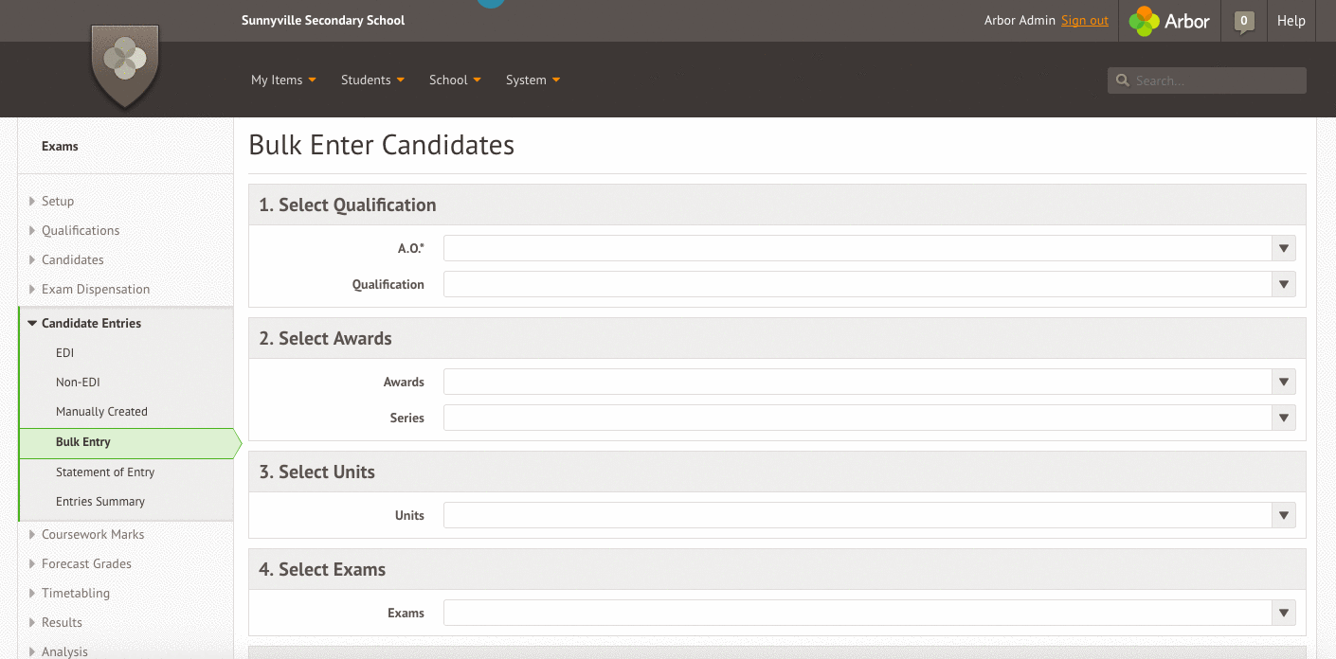The height and width of the screenshot is (659, 1336).
Task: Click into the Series field
Action: 858,418
